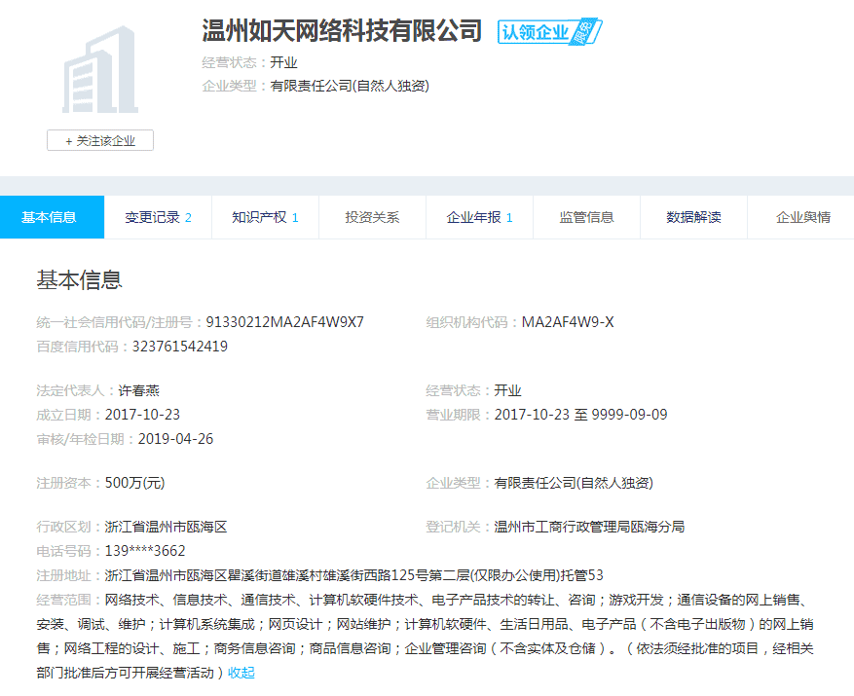The height and width of the screenshot is (696, 854).
Task: Click registration authority 温州市工商行政管理局瓯海分局
Action: (589, 527)
